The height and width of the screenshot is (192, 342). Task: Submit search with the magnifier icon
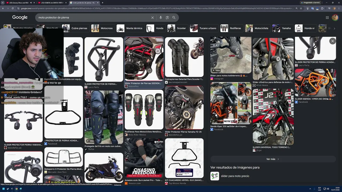tap(174, 18)
